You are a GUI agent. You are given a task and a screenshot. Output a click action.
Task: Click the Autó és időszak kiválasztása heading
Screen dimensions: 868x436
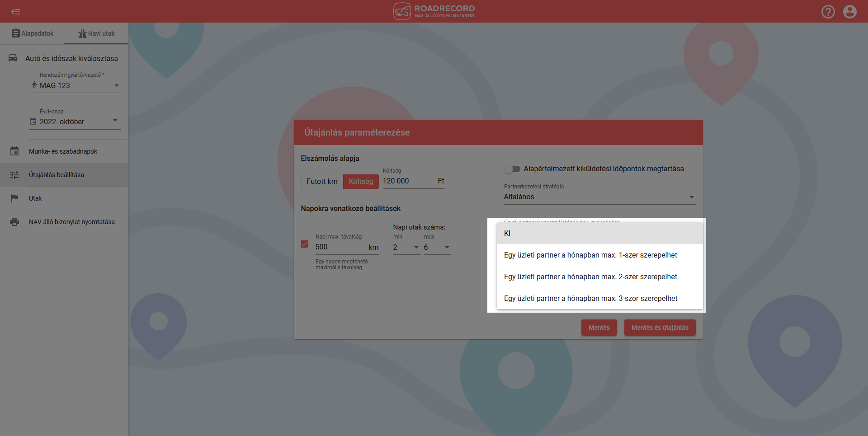point(71,58)
